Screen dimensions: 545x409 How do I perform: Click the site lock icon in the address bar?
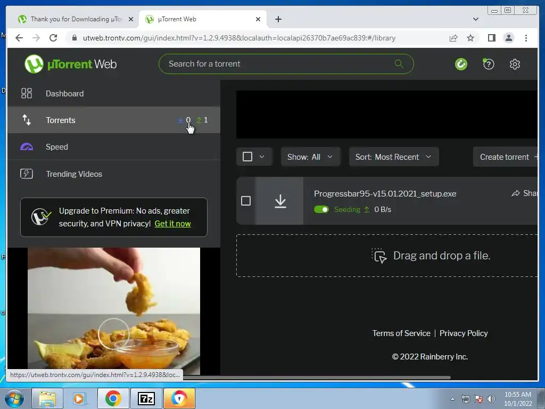tap(75, 38)
